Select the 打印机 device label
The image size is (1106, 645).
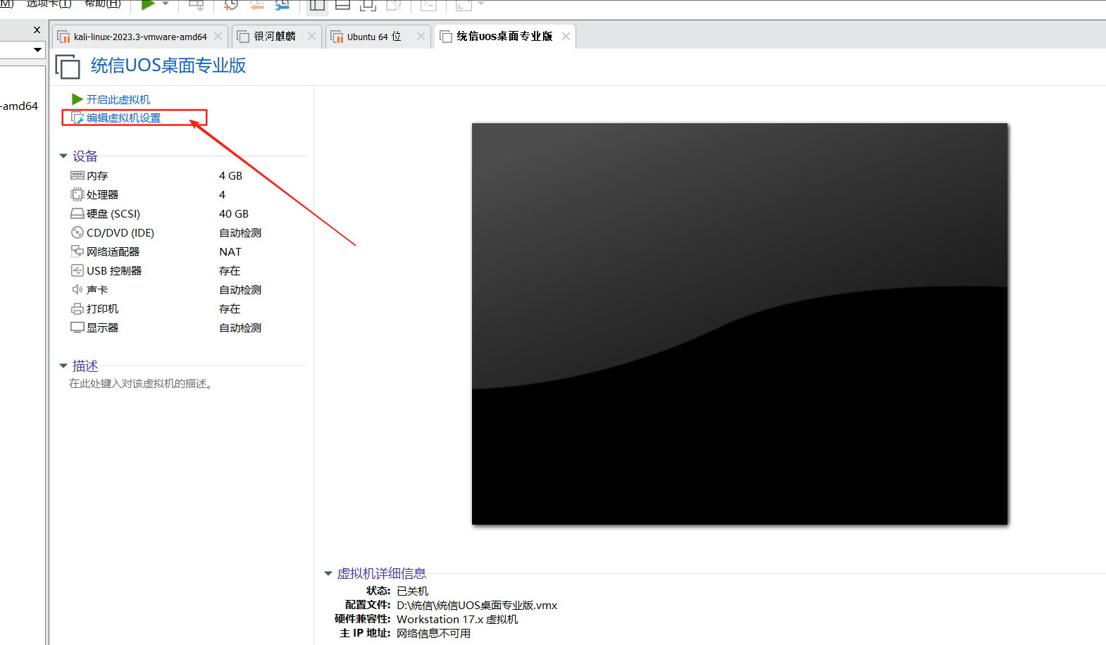(103, 309)
